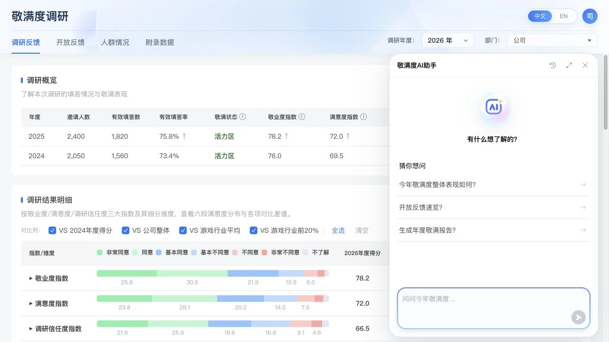
Task: Expand the AI assistant panel to fullscreen
Action: point(569,66)
